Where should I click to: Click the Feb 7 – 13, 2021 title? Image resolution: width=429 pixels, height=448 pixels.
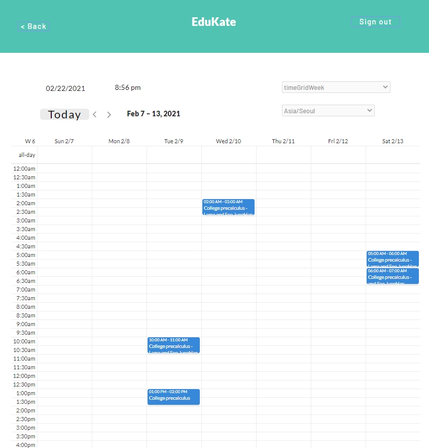[154, 114]
